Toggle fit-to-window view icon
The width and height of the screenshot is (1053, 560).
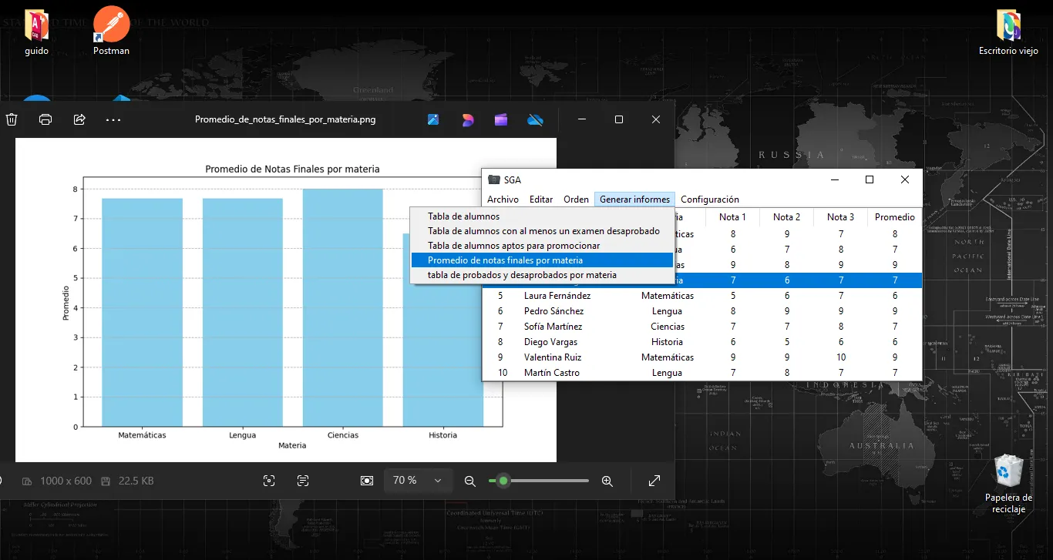pyautogui.click(x=367, y=481)
